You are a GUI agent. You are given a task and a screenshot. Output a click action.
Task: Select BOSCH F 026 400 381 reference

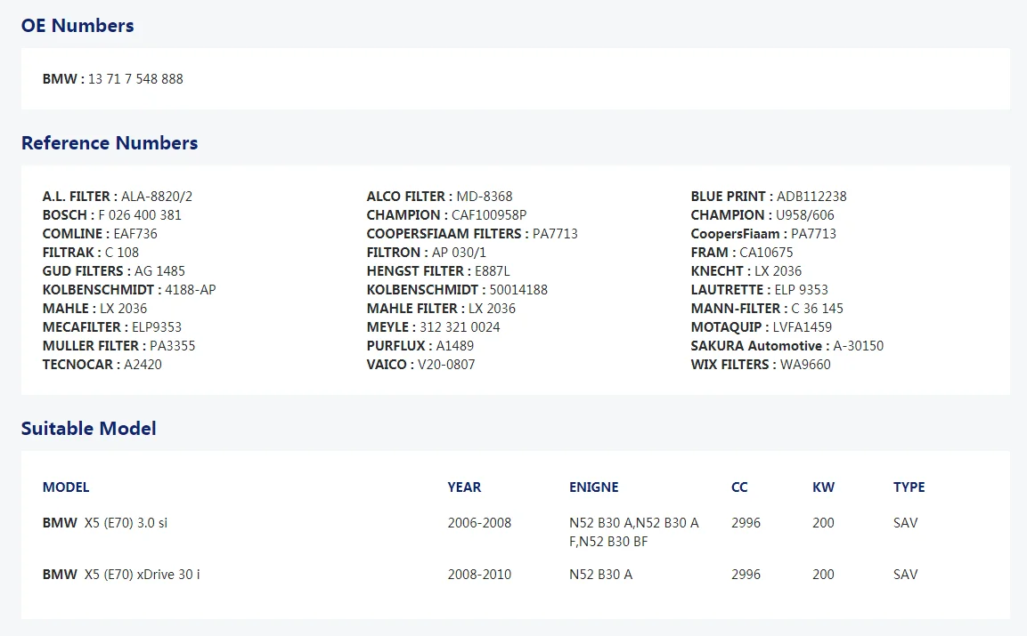[x=112, y=214]
